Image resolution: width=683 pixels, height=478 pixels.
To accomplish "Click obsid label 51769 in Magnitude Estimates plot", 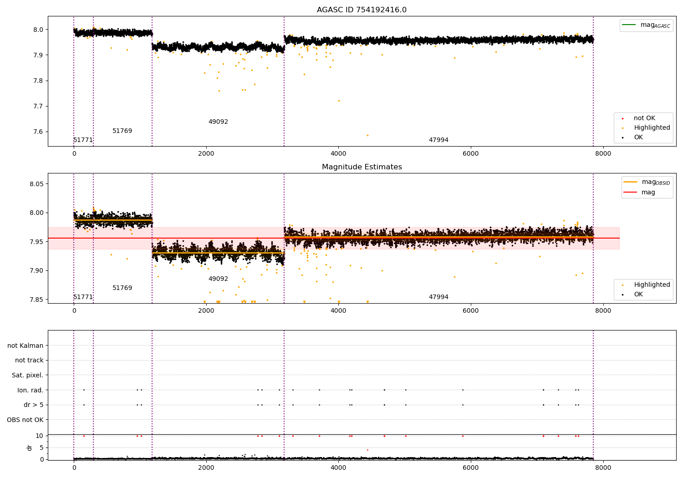I will point(122,288).
